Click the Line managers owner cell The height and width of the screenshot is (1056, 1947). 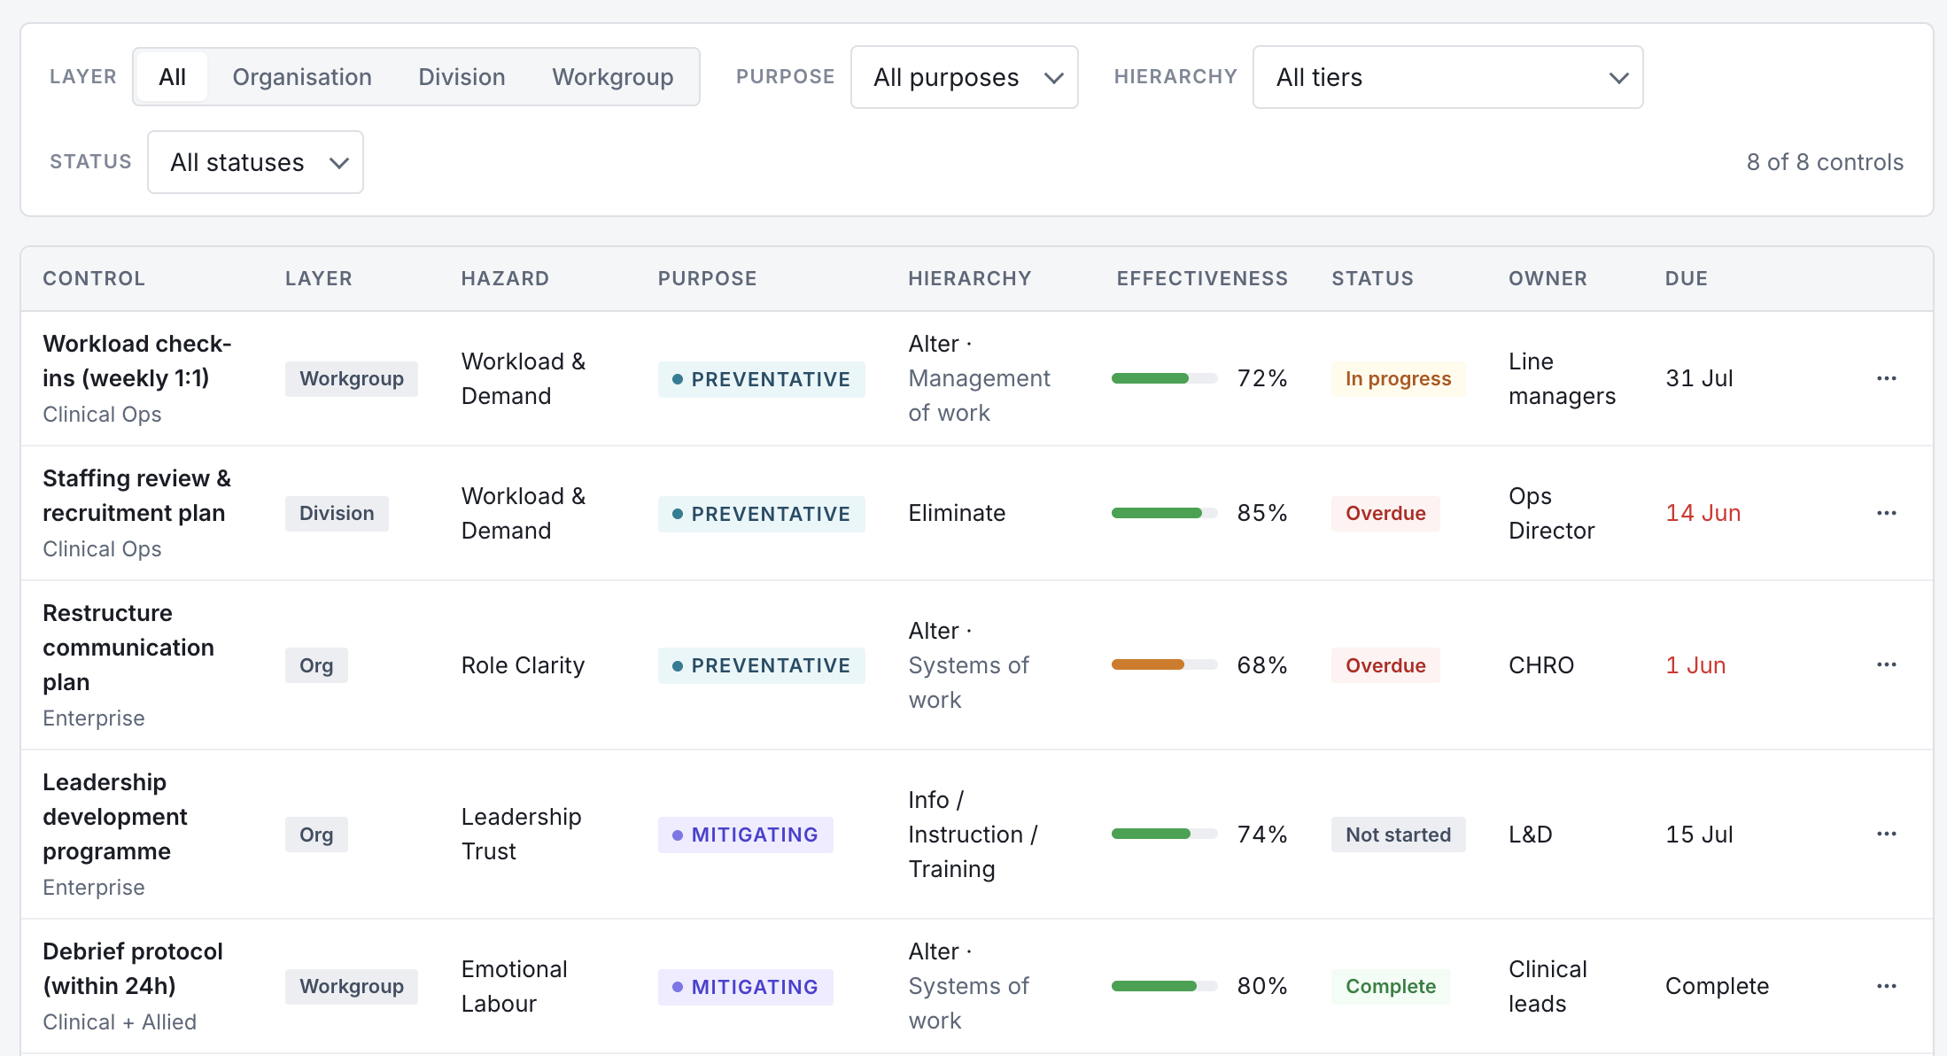1563,378
